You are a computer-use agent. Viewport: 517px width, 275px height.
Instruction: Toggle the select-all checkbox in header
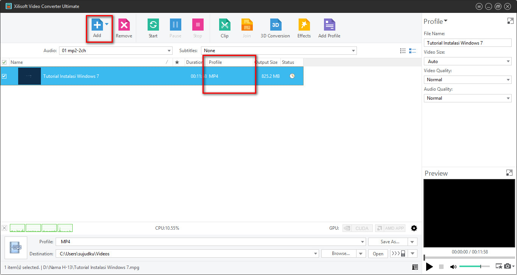4,62
